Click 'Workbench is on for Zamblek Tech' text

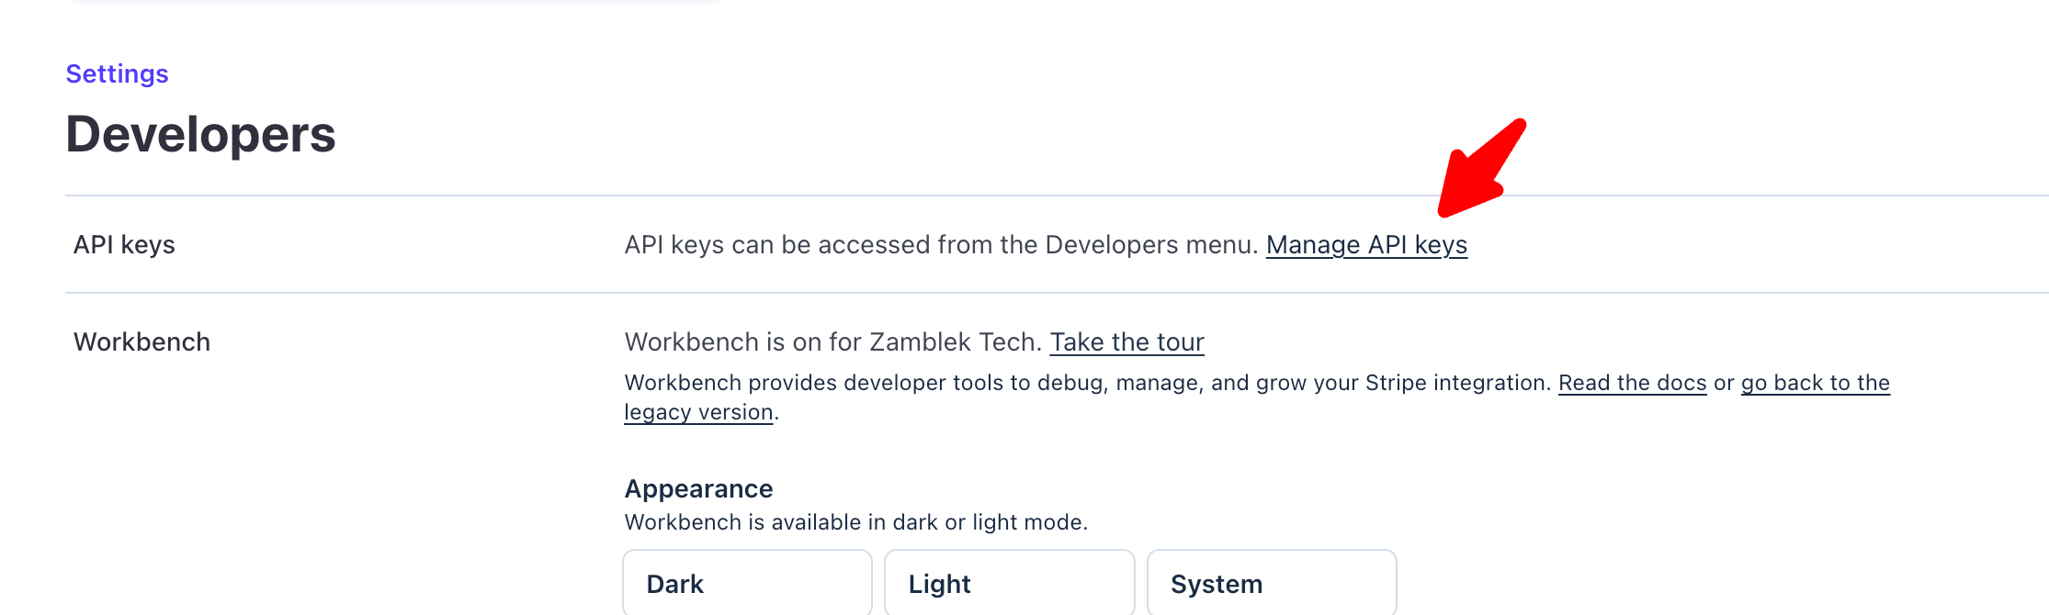coord(832,342)
